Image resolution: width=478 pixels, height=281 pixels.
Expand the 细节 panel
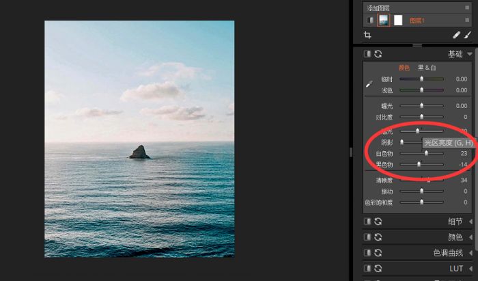pyautogui.click(x=470, y=222)
